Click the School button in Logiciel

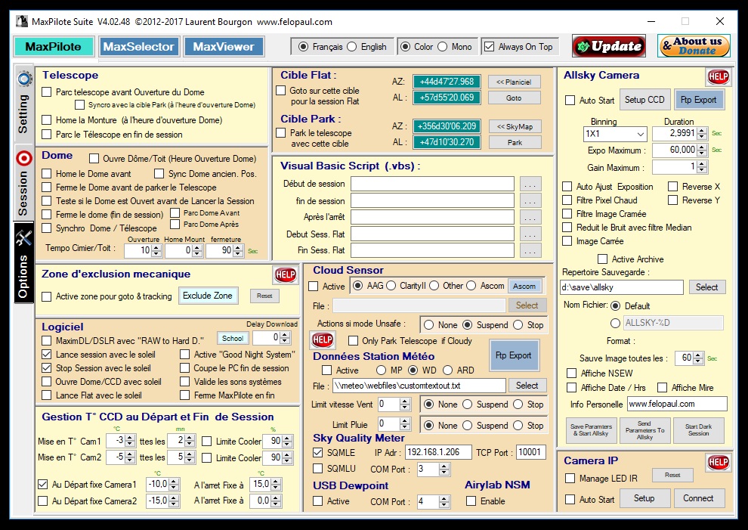click(233, 338)
